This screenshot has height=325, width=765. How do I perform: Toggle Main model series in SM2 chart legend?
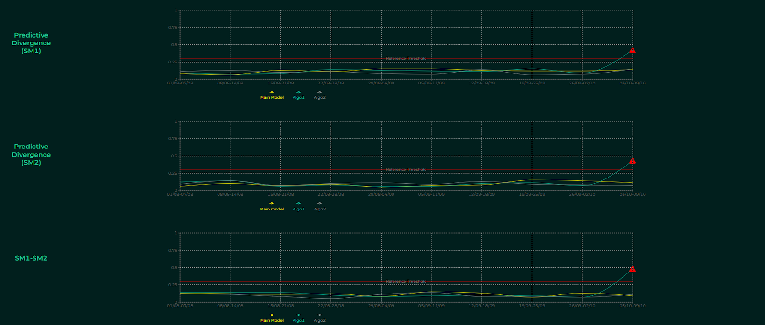click(272, 207)
